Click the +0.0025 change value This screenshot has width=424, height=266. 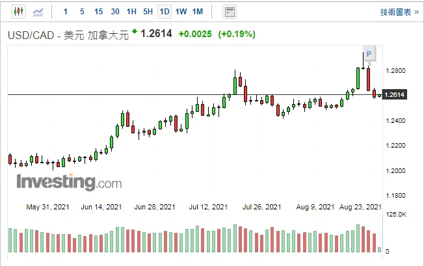(195, 34)
